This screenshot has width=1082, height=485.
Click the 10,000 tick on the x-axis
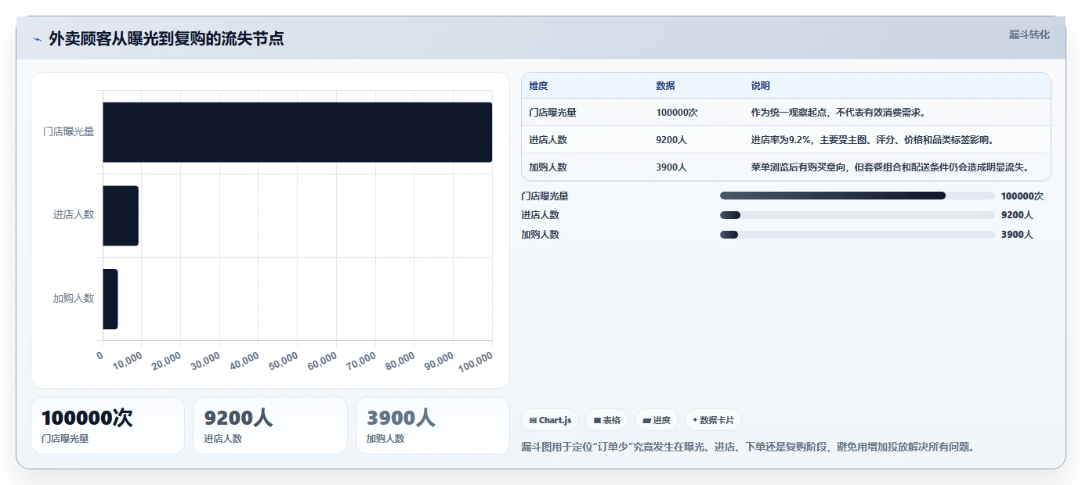tap(128, 361)
